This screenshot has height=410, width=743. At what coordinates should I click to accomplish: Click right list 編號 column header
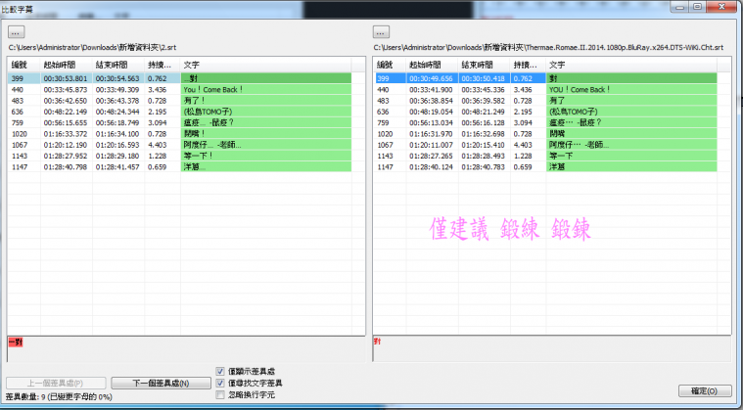pos(390,65)
